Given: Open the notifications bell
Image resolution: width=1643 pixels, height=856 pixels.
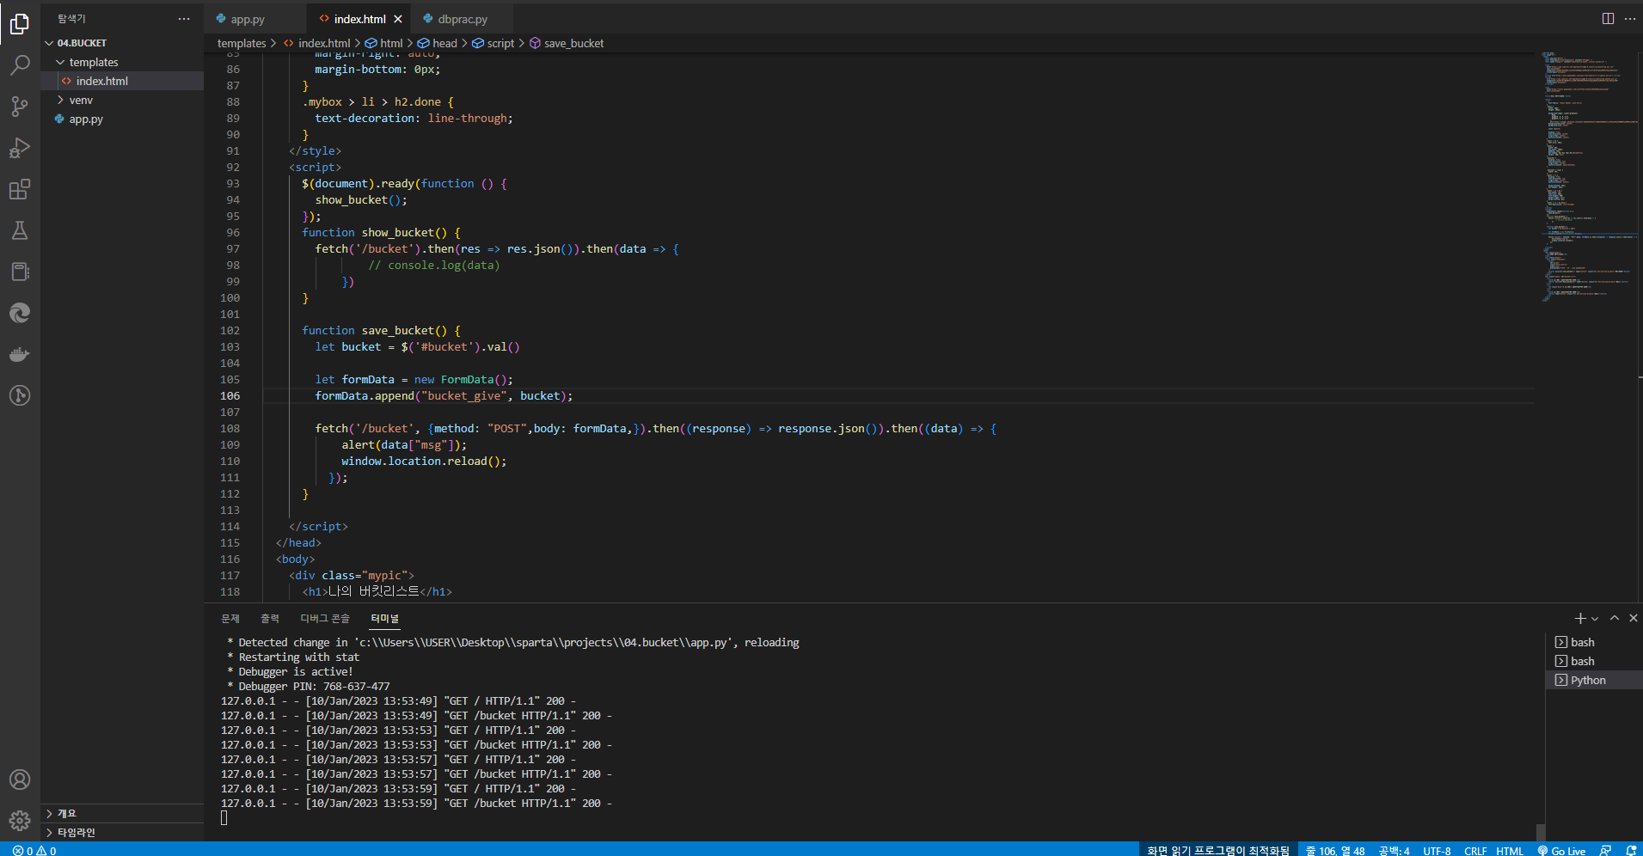Looking at the screenshot, I should click(1631, 851).
